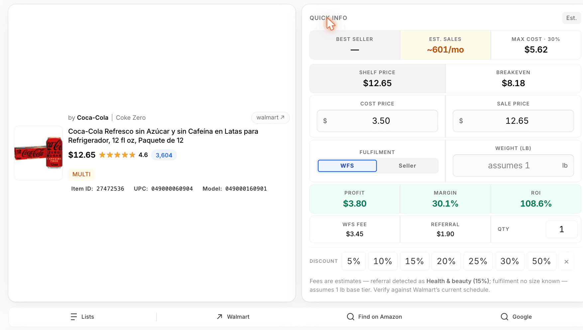
Task: Click the Google search magnifier icon
Action: pyautogui.click(x=505, y=317)
